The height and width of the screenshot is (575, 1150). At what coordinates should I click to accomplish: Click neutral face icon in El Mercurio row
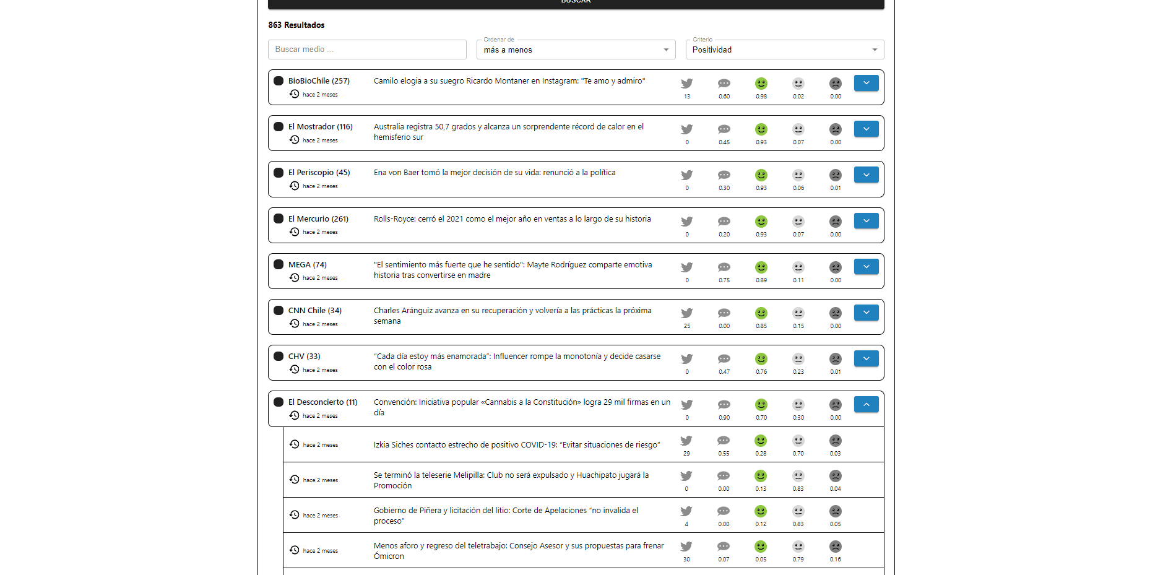click(x=798, y=222)
